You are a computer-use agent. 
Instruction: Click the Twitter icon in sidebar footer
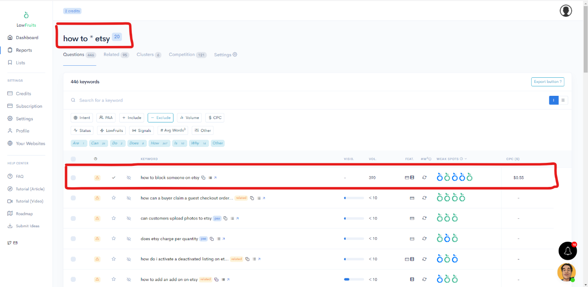pyautogui.click(x=9, y=243)
